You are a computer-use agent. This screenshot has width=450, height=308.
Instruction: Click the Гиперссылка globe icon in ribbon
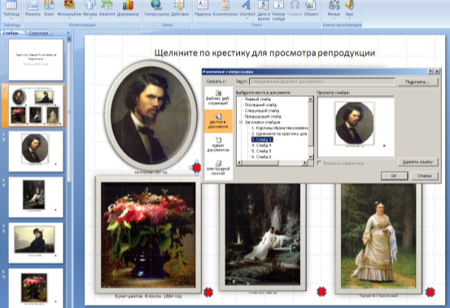pyautogui.click(x=156, y=5)
